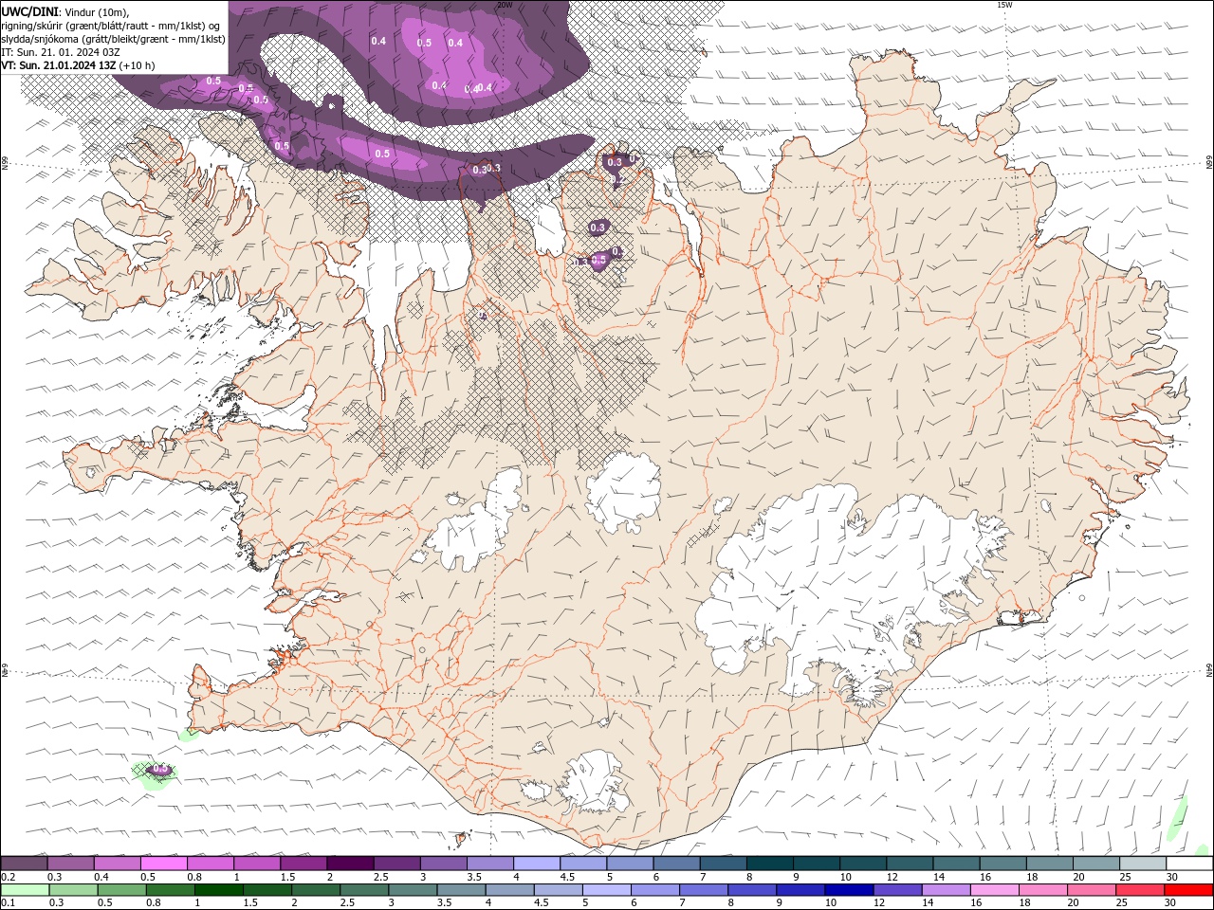
Task: Select the 'IT: Sun. 21. 01. 2024 03Z' line
Action: pyautogui.click(x=59, y=52)
